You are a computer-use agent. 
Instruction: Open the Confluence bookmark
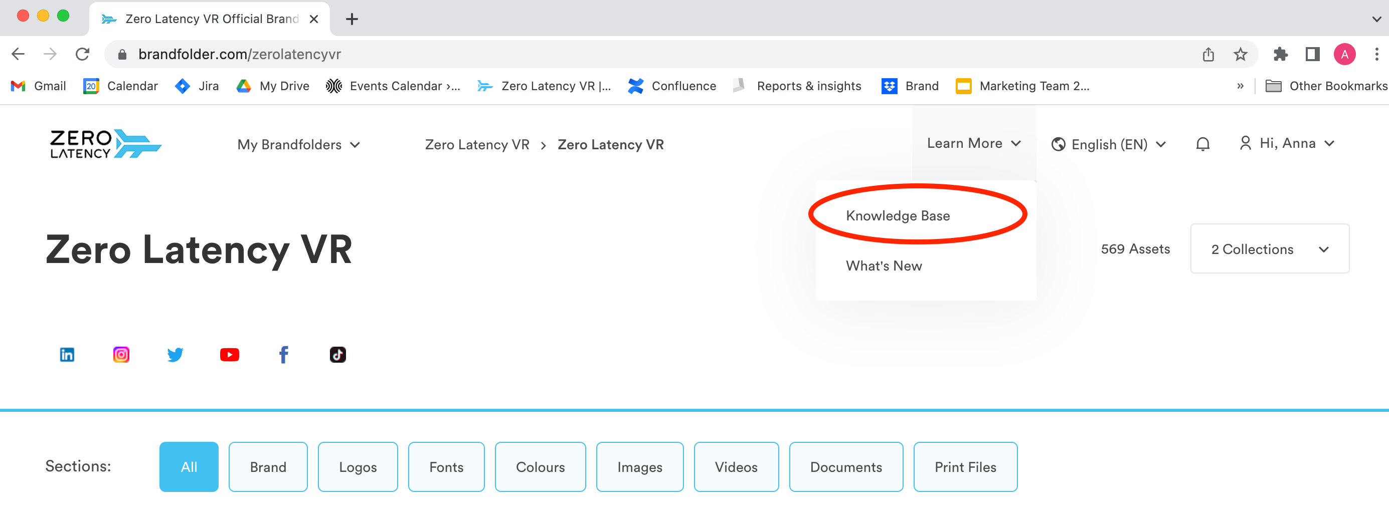coord(672,86)
